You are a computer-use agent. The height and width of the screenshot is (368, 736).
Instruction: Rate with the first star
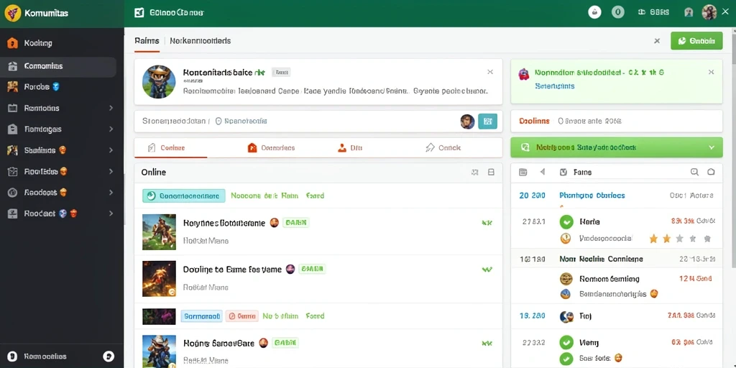coord(653,239)
